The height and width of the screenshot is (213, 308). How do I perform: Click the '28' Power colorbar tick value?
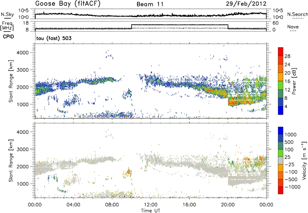287,56
